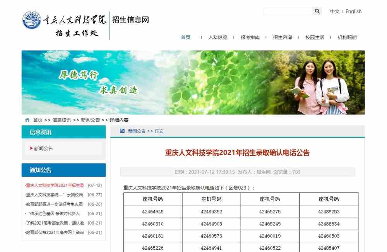Viewport: 387px width, 252px height.
Task: Open notice 了解2021高考招生政策
Action: pos(55,223)
